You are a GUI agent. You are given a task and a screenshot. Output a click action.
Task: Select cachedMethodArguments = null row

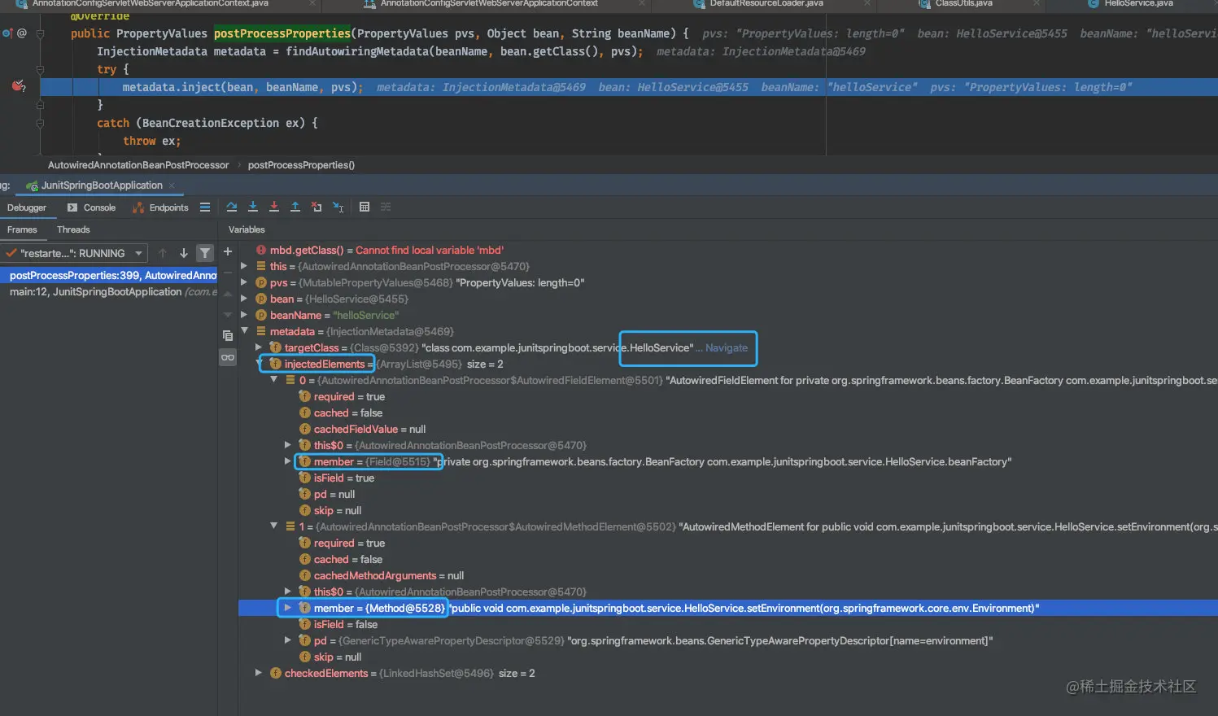pyautogui.click(x=727, y=575)
